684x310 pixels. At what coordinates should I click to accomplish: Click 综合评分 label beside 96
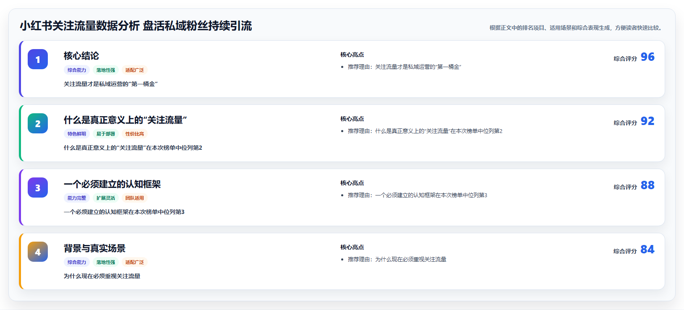(625, 59)
